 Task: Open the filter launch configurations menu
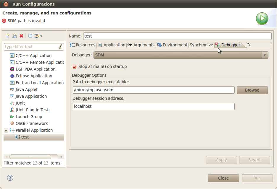(38, 36)
